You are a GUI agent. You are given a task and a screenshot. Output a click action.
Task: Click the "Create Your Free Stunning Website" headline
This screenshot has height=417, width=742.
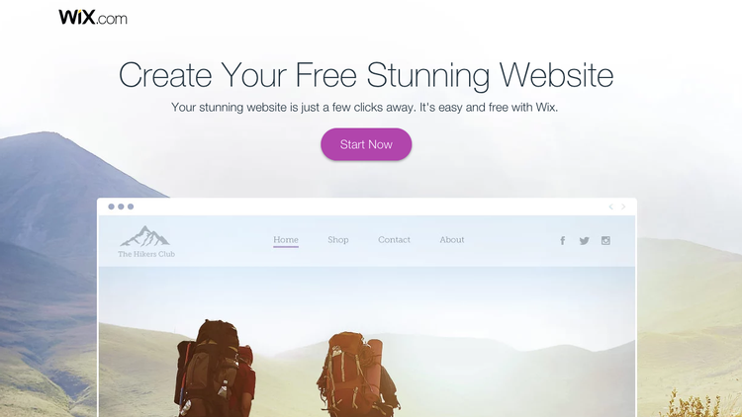coord(366,75)
